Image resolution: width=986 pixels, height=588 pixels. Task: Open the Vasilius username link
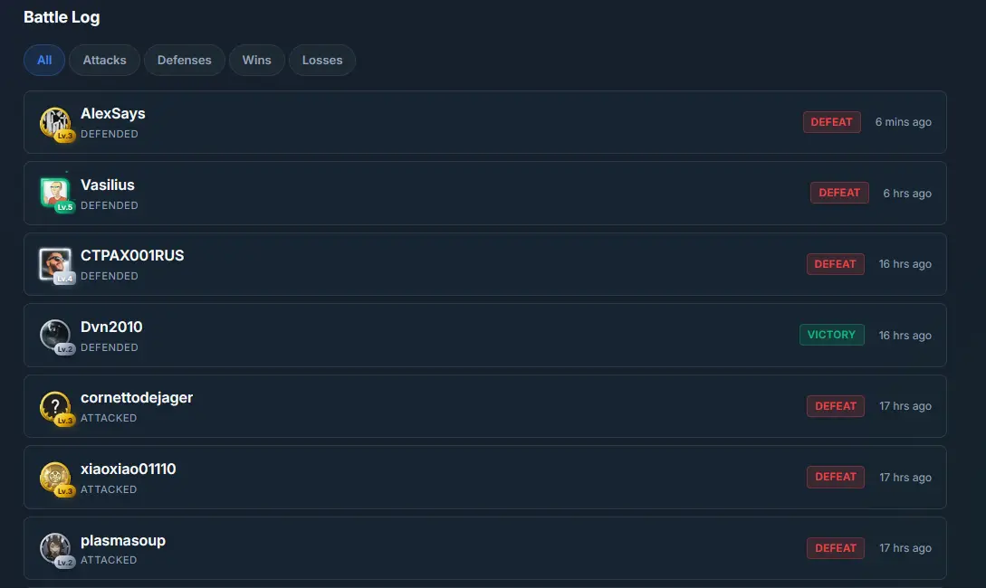click(108, 185)
